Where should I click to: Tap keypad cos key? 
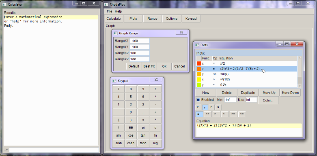click(131, 135)
